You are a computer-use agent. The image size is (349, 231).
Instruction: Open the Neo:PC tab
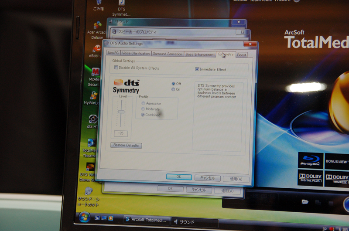[113, 53]
